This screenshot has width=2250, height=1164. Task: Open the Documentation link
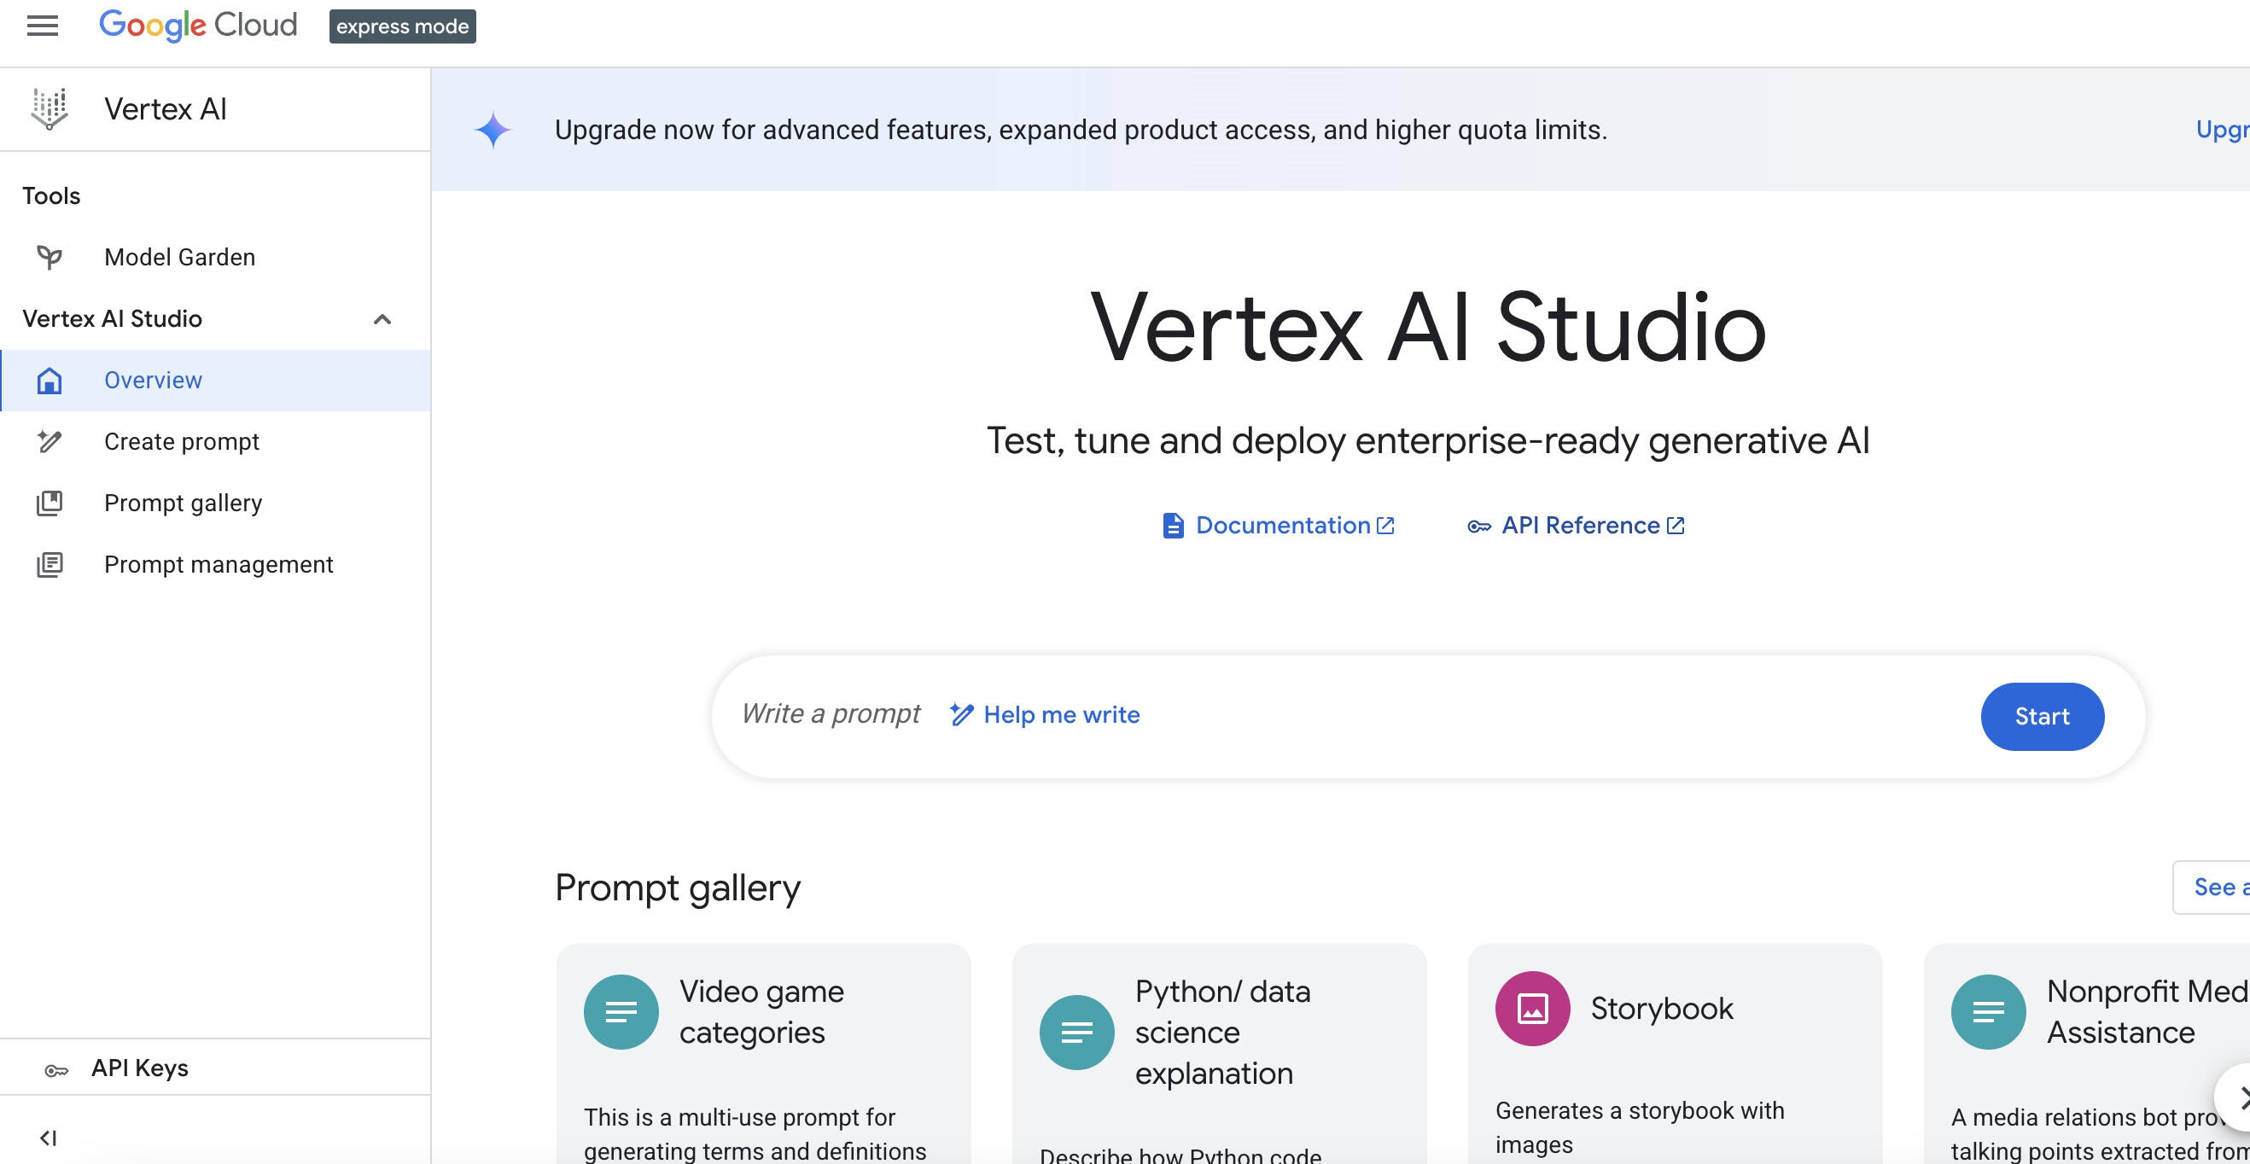[1281, 526]
